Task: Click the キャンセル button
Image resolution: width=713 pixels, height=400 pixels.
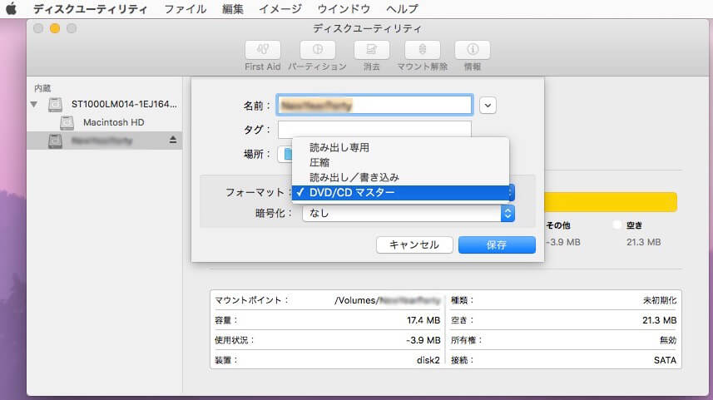Action: [x=413, y=244]
